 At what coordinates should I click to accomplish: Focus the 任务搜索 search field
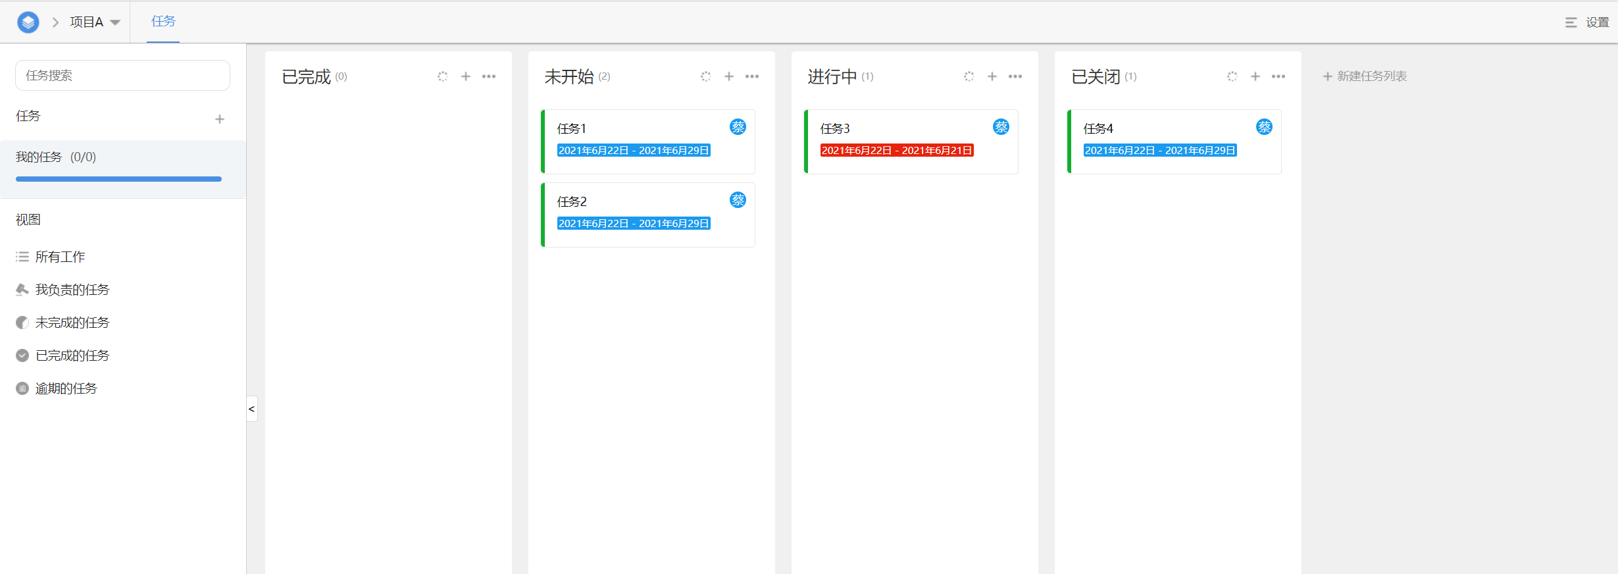122,76
